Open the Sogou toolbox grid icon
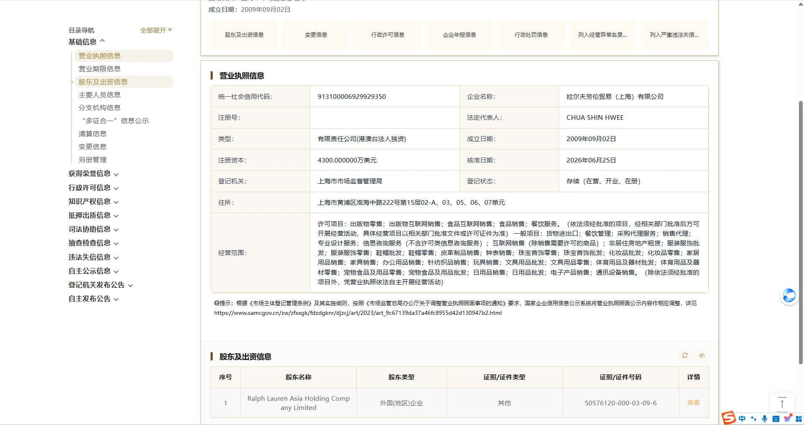Screen dimensions: 804x425 (799, 419)
